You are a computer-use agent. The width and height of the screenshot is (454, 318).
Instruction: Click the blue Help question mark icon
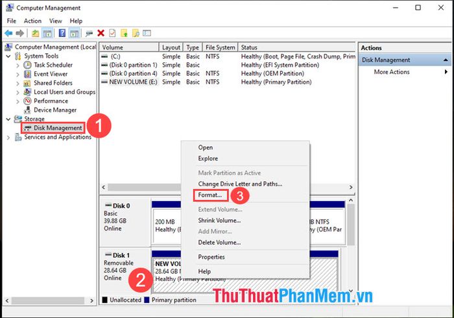(62, 33)
